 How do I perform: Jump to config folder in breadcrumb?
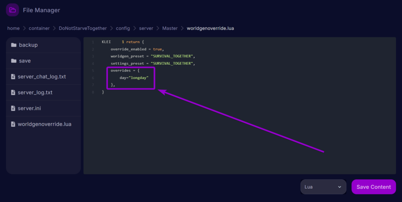pyautogui.click(x=123, y=28)
